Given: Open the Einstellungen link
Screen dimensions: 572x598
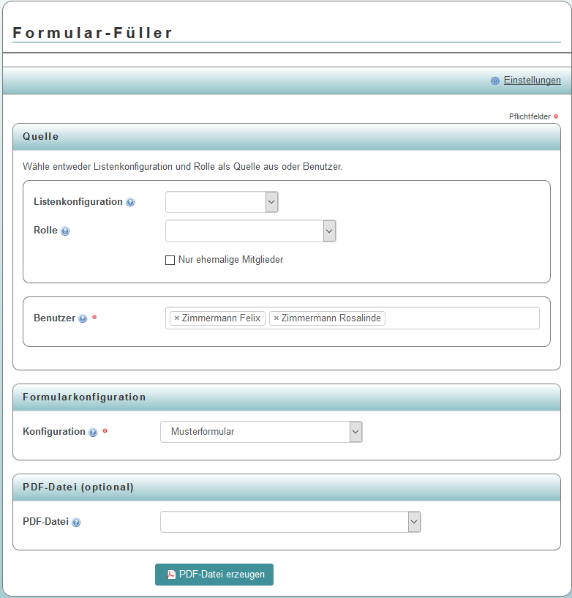Looking at the screenshot, I should tap(532, 81).
